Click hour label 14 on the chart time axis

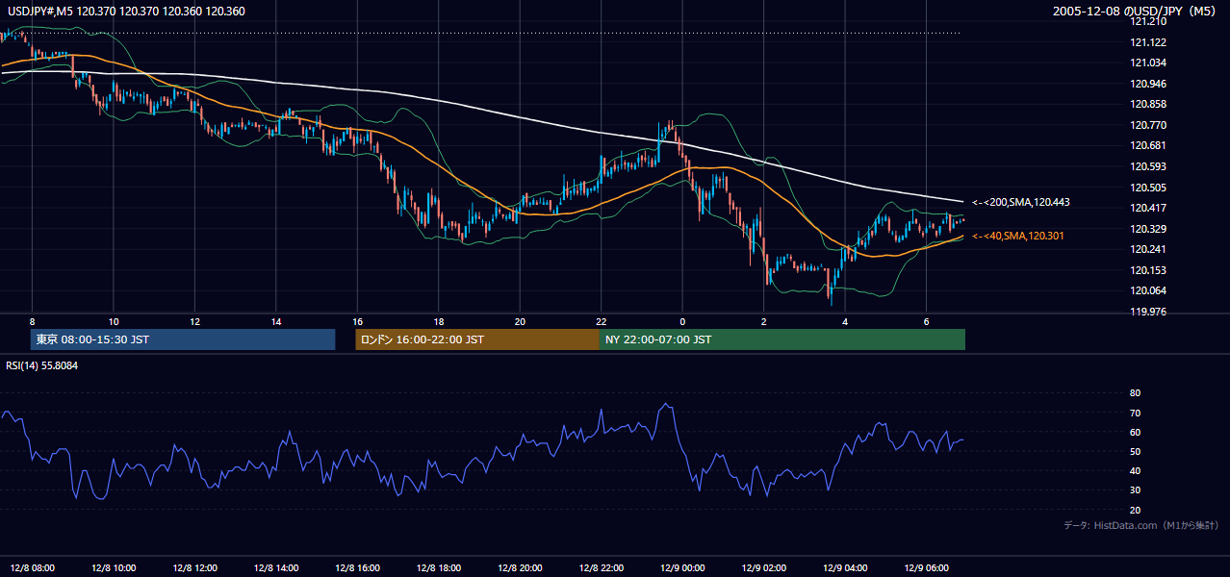(276, 321)
